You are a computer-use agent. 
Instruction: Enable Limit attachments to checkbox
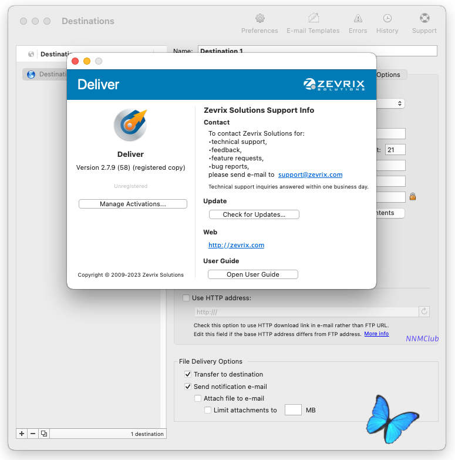208,410
